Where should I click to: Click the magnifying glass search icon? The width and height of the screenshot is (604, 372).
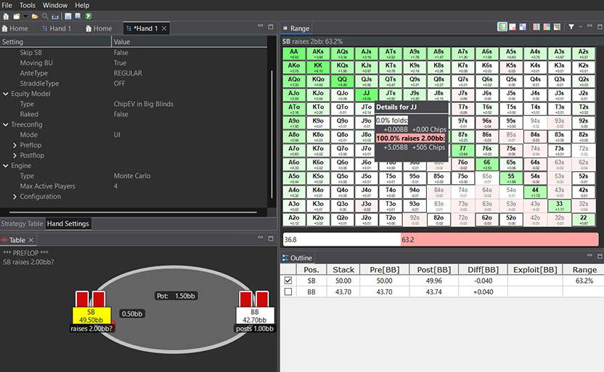pos(45,16)
